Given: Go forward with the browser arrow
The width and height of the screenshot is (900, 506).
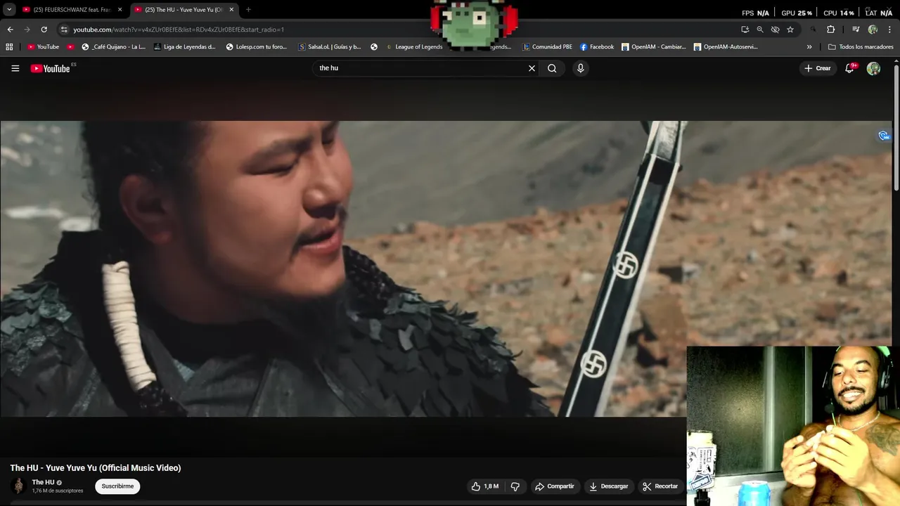Looking at the screenshot, I should (x=27, y=30).
